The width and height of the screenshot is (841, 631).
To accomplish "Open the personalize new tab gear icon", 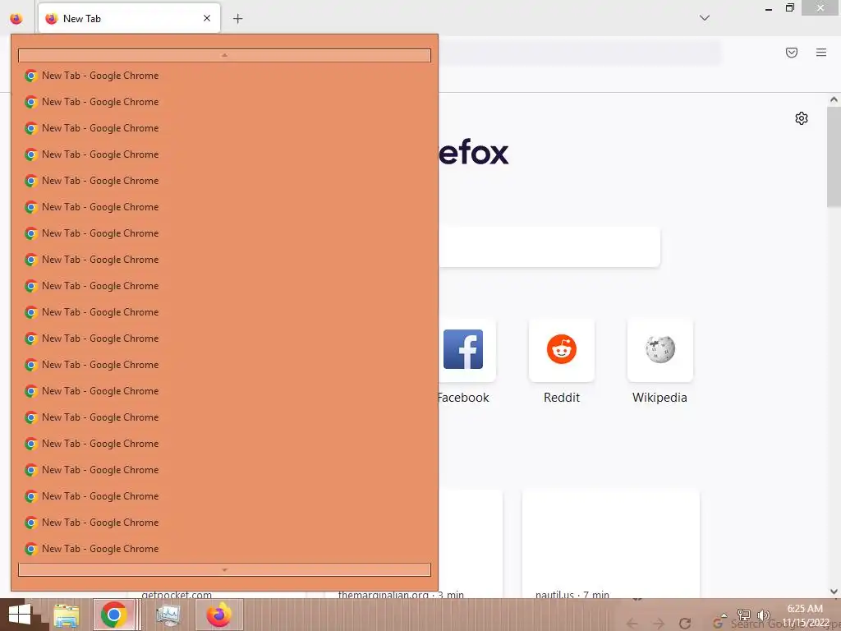I will [x=802, y=118].
